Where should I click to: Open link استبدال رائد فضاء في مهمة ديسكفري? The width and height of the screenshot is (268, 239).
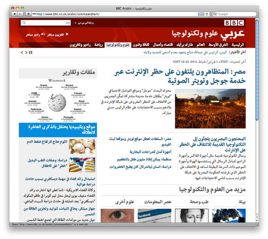tap(60, 182)
